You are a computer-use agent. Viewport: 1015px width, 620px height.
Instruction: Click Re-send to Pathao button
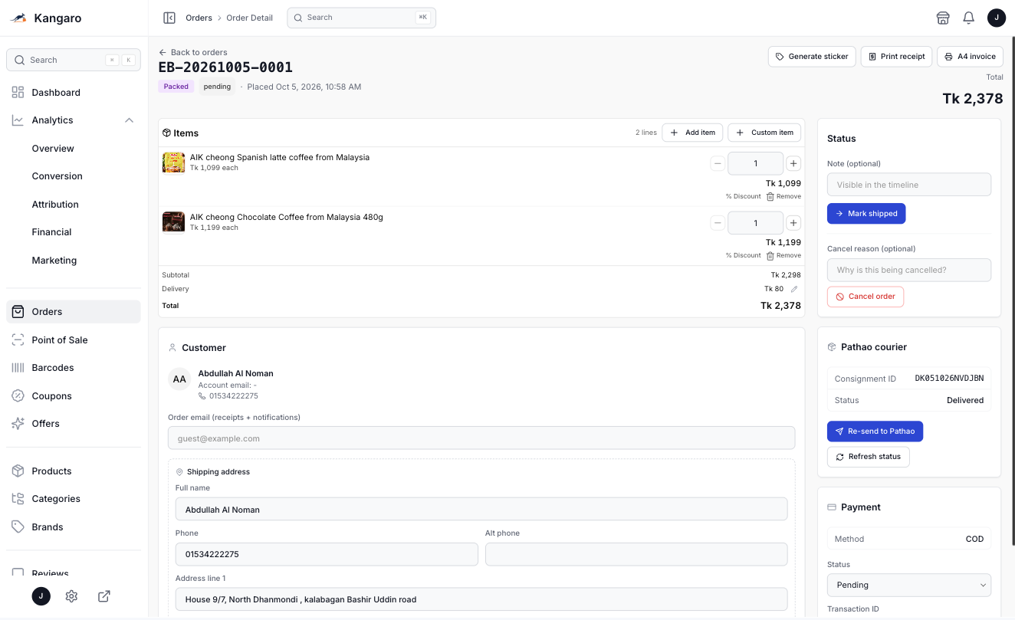pos(875,431)
